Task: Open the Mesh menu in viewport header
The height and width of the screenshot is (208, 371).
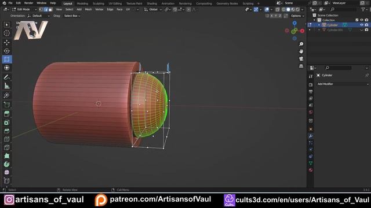Action: coord(88,9)
